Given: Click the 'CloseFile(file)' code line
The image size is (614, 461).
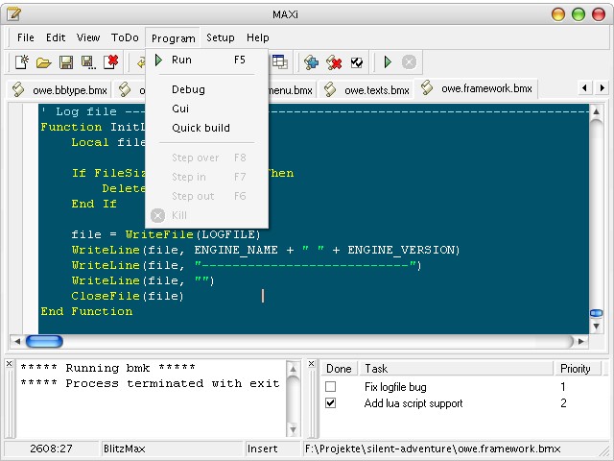Looking at the screenshot, I should (128, 296).
